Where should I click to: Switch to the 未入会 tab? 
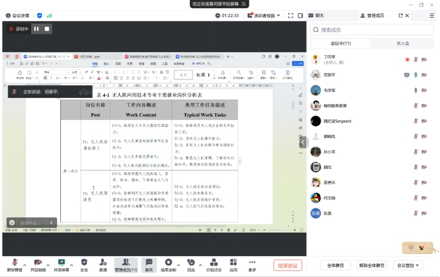(403, 43)
